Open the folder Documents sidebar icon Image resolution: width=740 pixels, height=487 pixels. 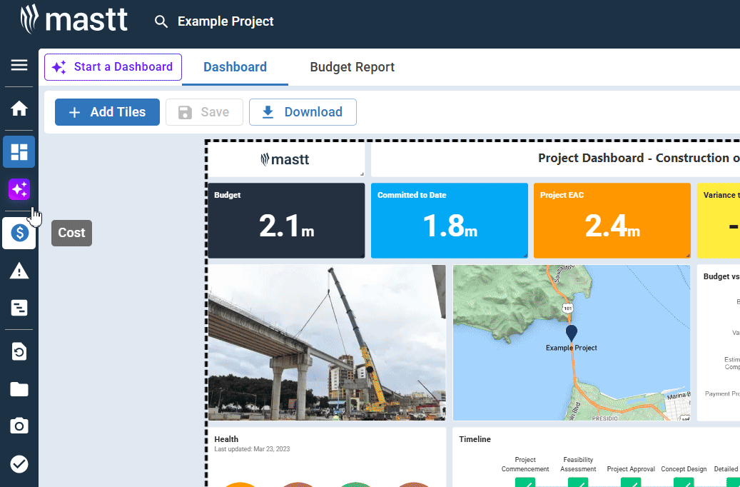(x=19, y=389)
